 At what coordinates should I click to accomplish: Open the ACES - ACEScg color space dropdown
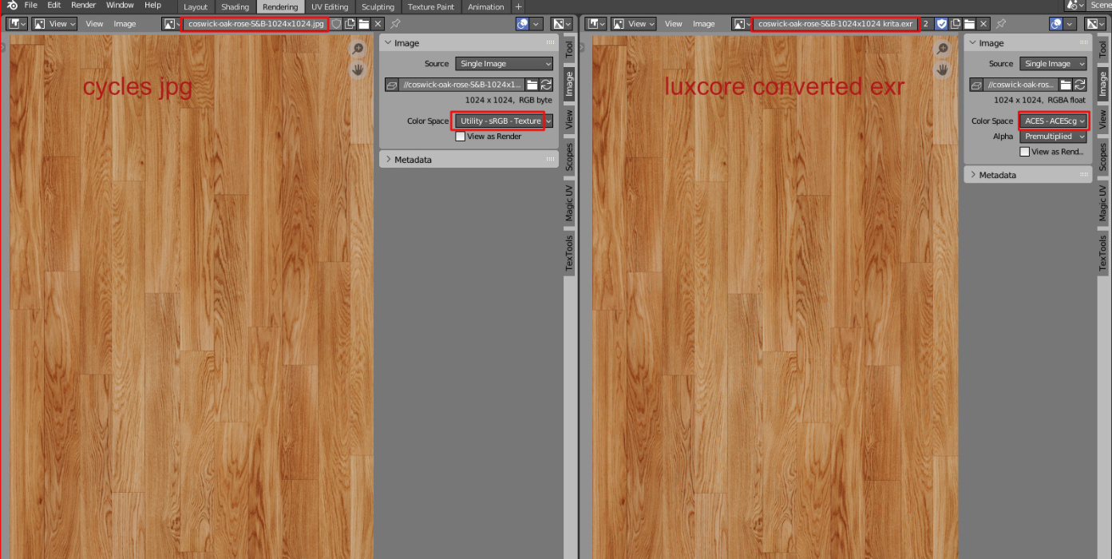click(1054, 121)
